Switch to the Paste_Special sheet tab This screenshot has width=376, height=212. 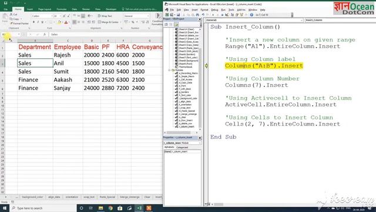107,197
